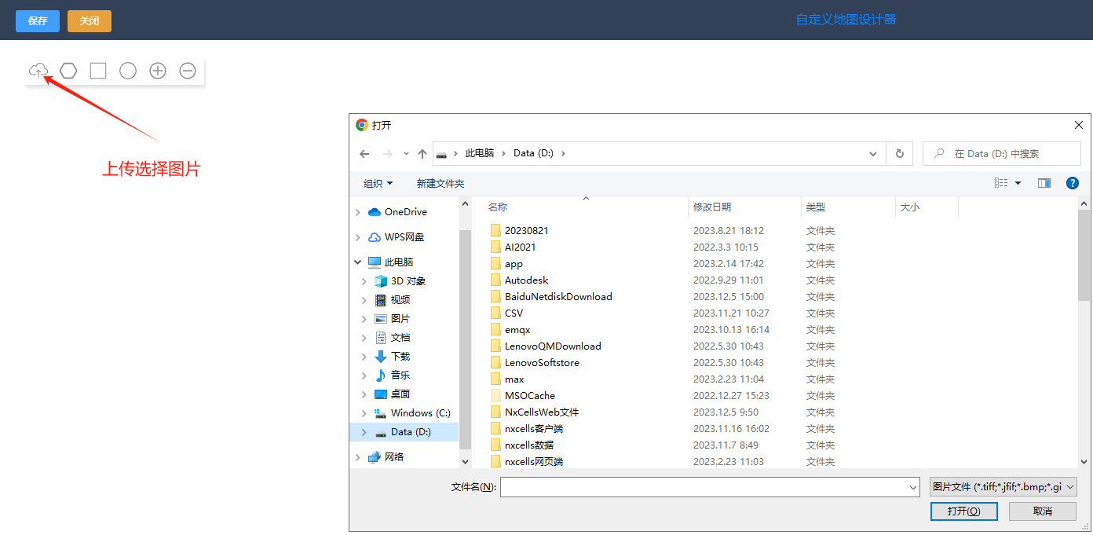
Task: Open the 组织 dropdown menu
Action: click(x=378, y=184)
